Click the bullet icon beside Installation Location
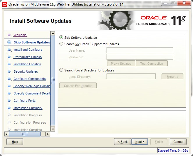Screen dimensions: 193x156 (x=9, y=64)
